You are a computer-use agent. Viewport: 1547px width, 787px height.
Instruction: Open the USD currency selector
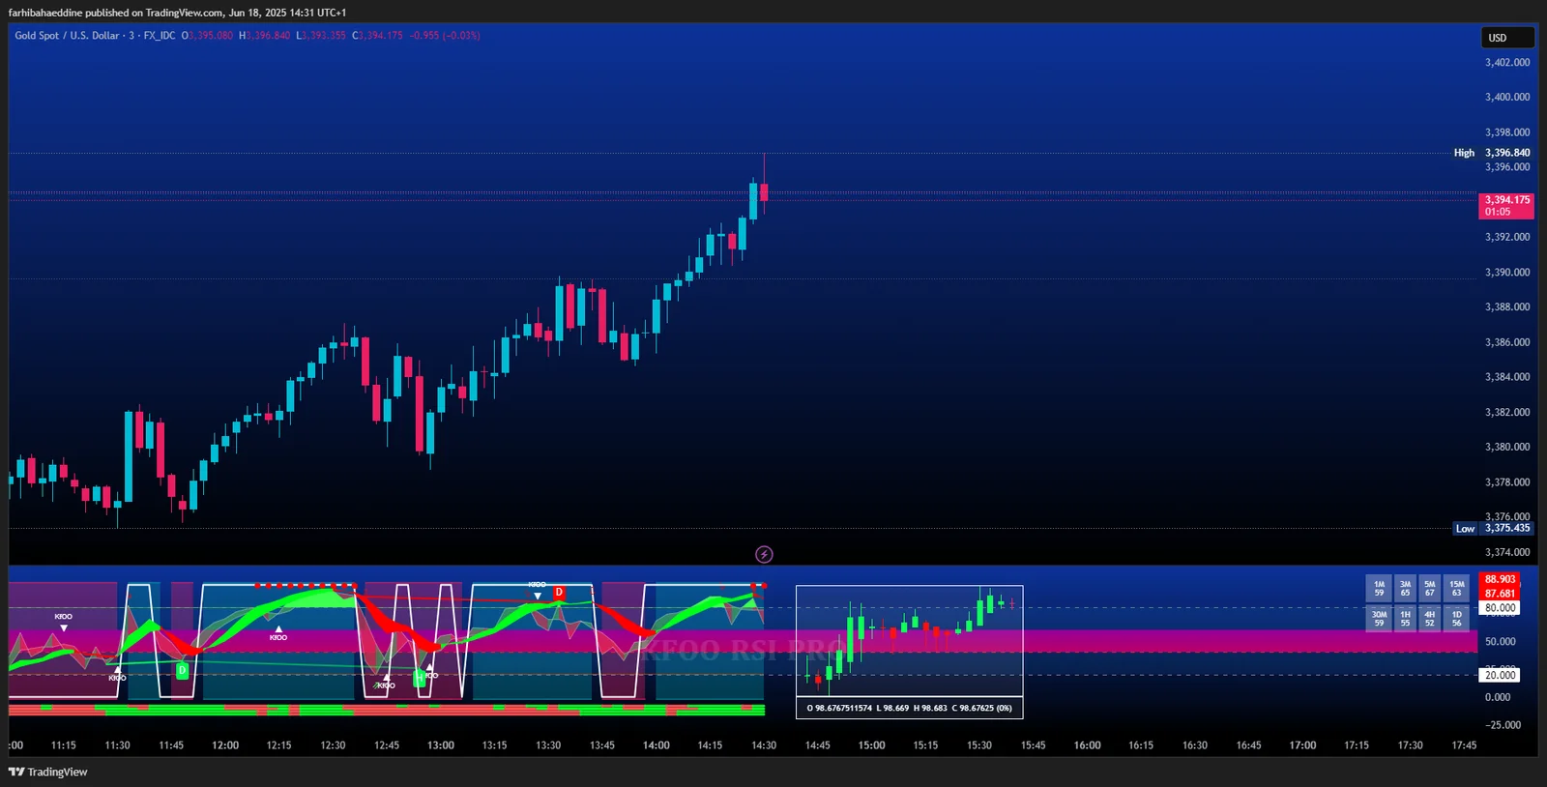(1506, 38)
